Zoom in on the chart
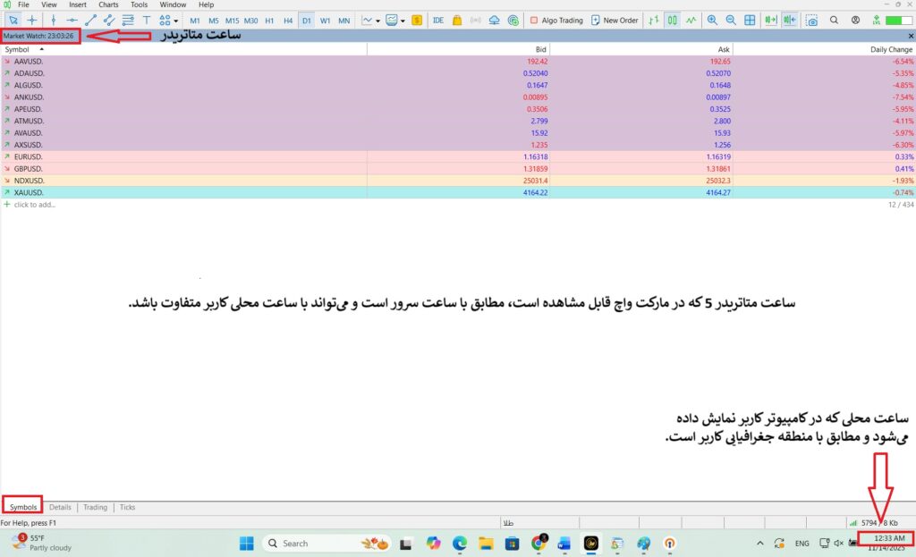 712,20
